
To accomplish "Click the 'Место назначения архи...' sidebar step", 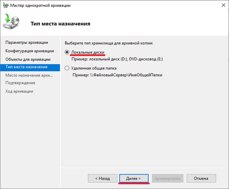I will [29, 75].
